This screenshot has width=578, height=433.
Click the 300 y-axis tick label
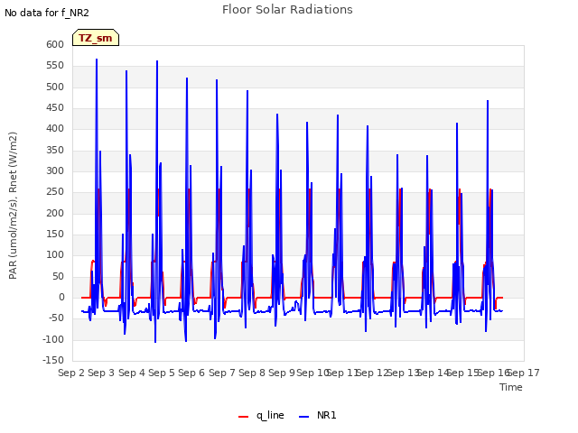point(55,170)
